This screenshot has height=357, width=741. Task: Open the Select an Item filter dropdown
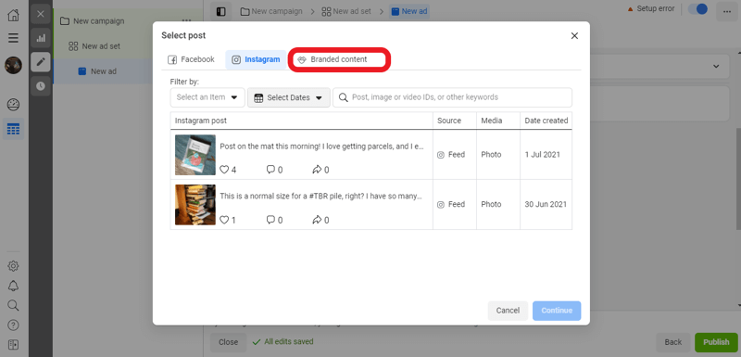coord(207,97)
